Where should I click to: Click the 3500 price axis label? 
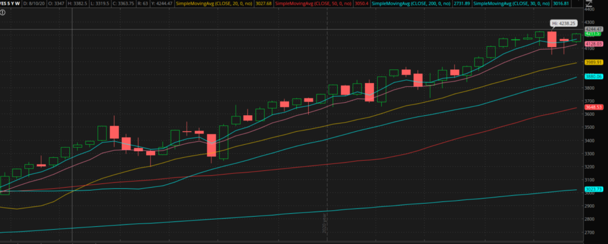pyautogui.click(x=590, y=127)
